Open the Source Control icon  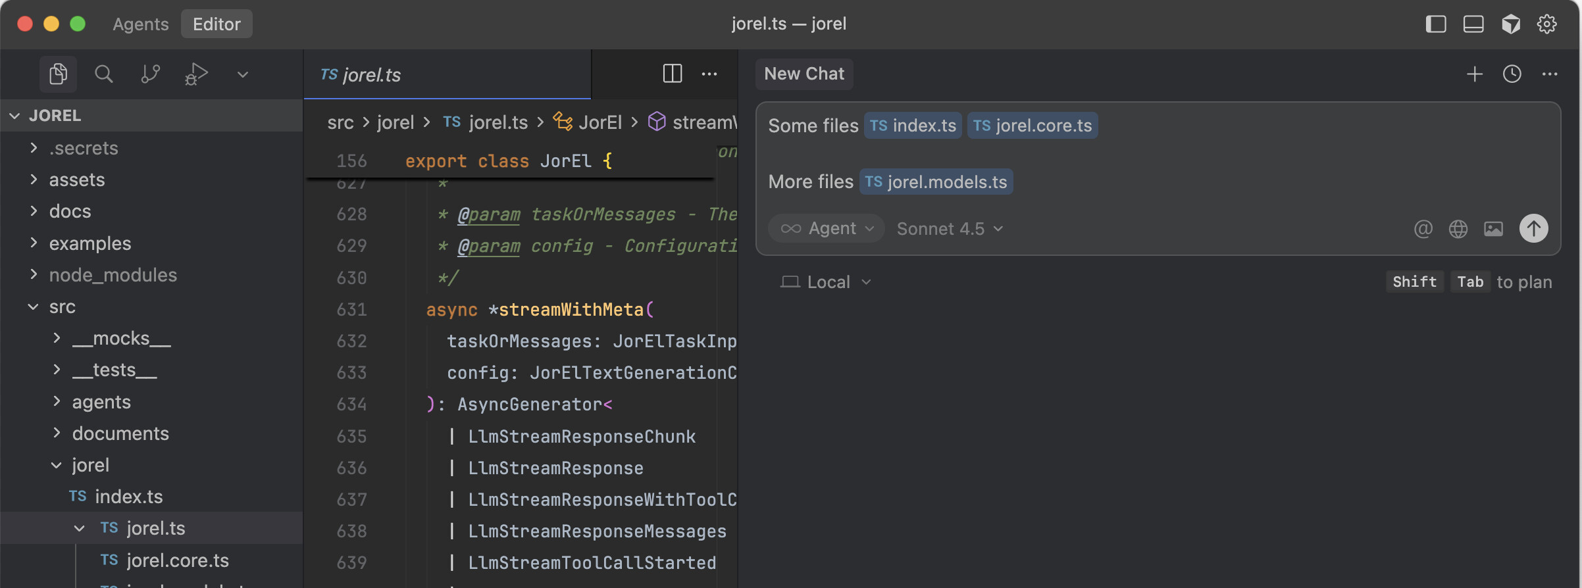(150, 74)
